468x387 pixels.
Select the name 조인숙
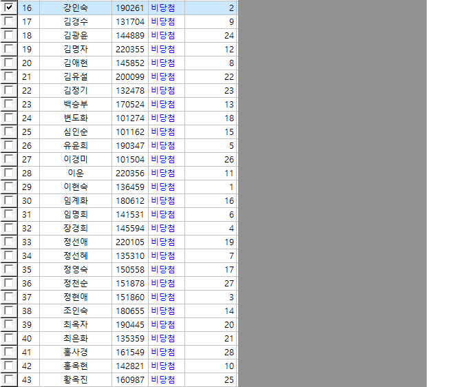[x=76, y=311]
